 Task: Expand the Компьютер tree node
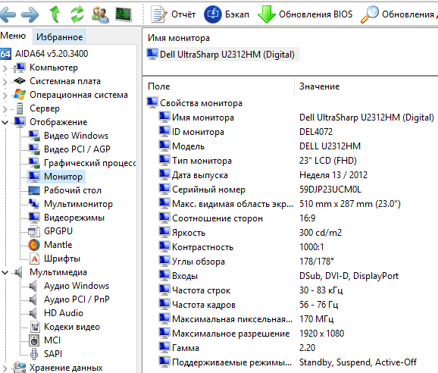click(5, 68)
